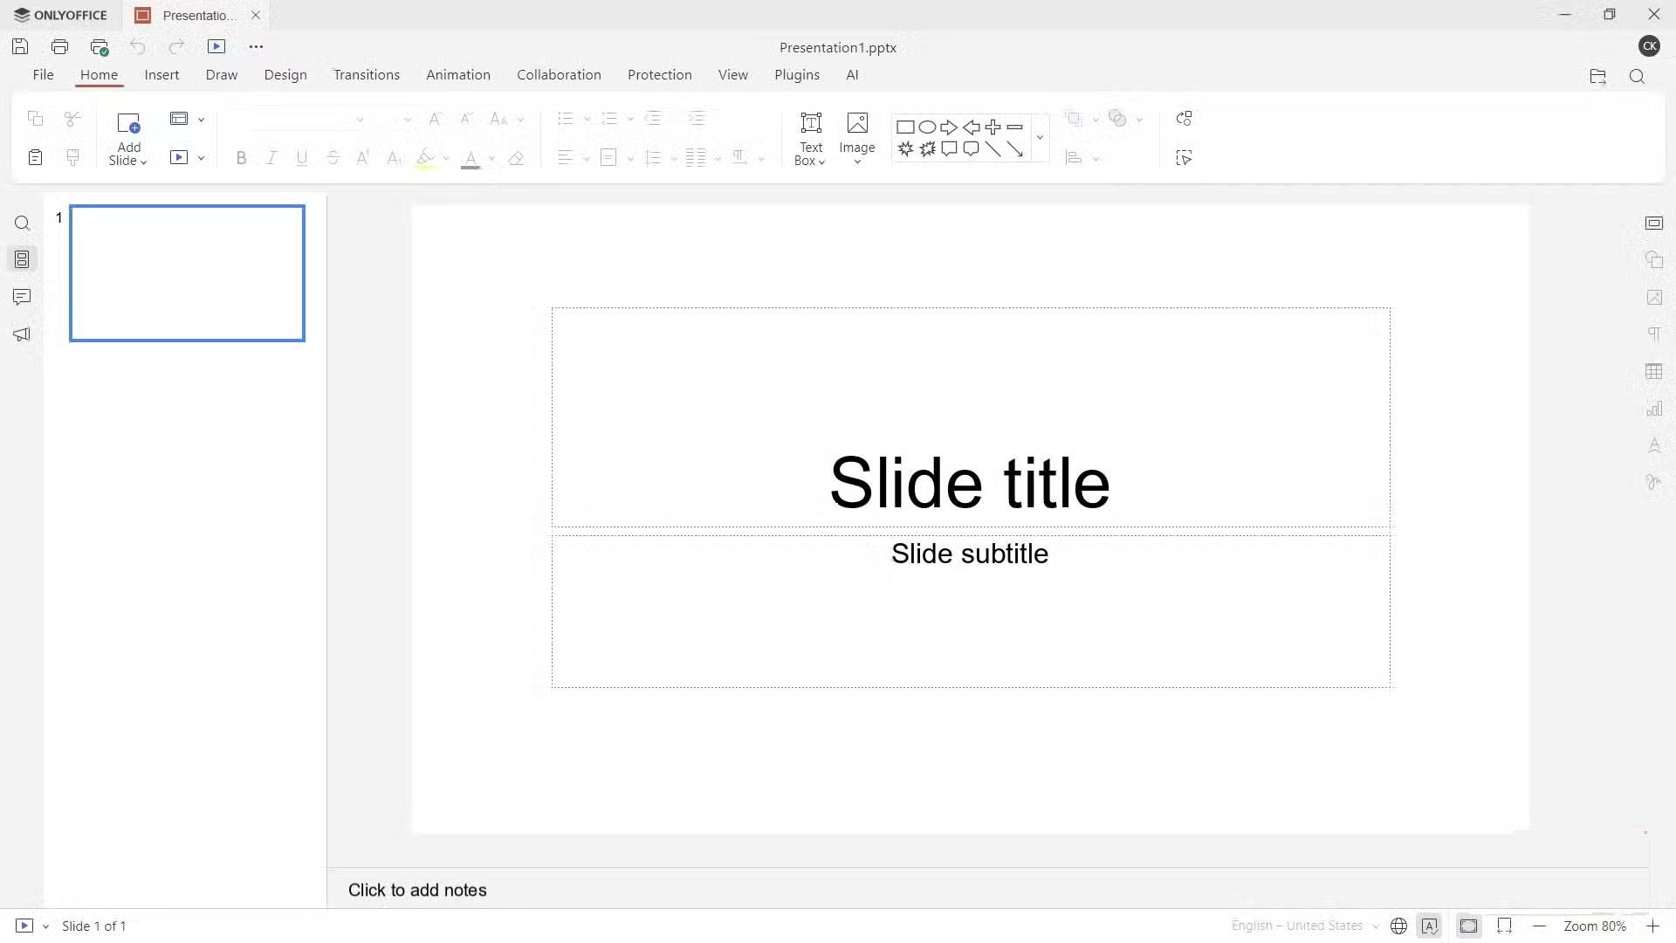Click the Save icon

coord(20,47)
